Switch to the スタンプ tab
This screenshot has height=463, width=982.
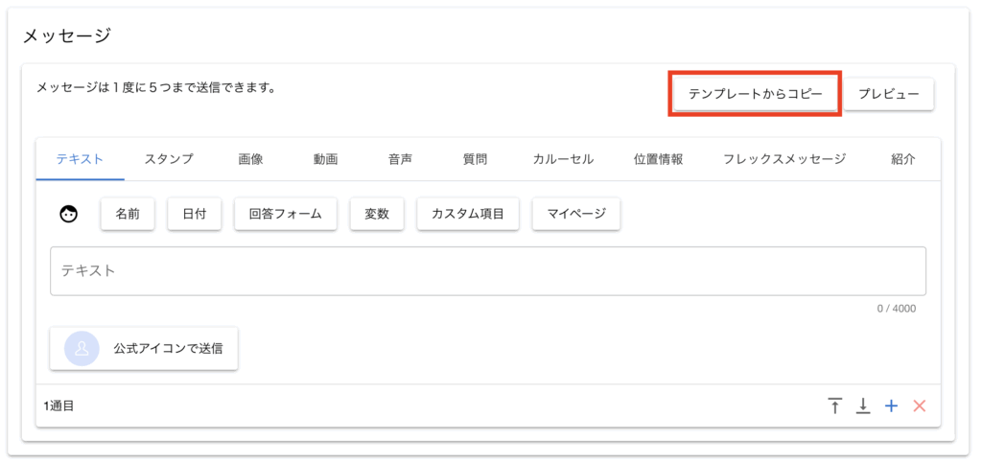tap(169, 159)
